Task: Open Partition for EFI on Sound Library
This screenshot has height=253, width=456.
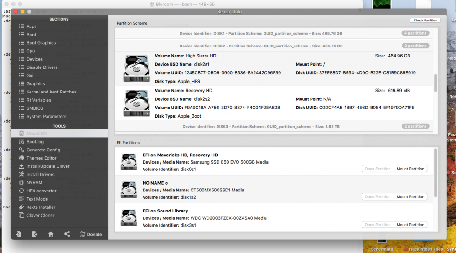Action: click(378, 224)
